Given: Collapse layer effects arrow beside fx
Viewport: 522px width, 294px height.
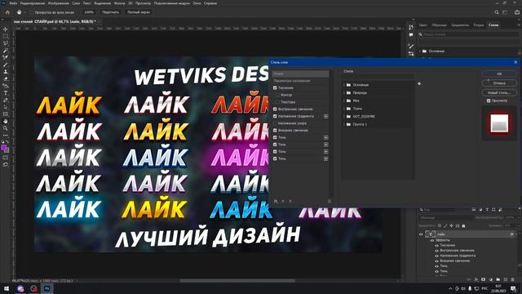Looking at the screenshot, I should click(x=517, y=234).
